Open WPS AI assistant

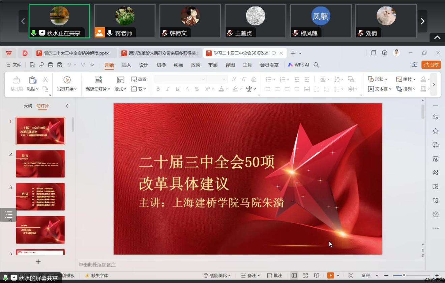coord(298,65)
